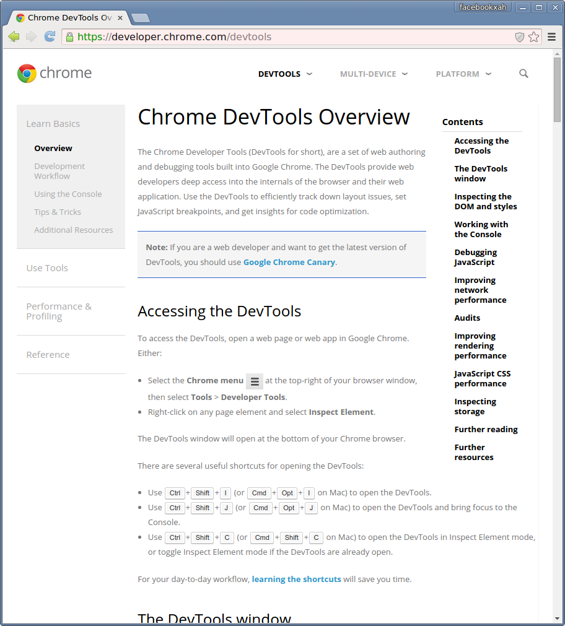Bookmark this page with the star icon
Viewport: 565px width, 626px height.
click(x=534, y=37)
